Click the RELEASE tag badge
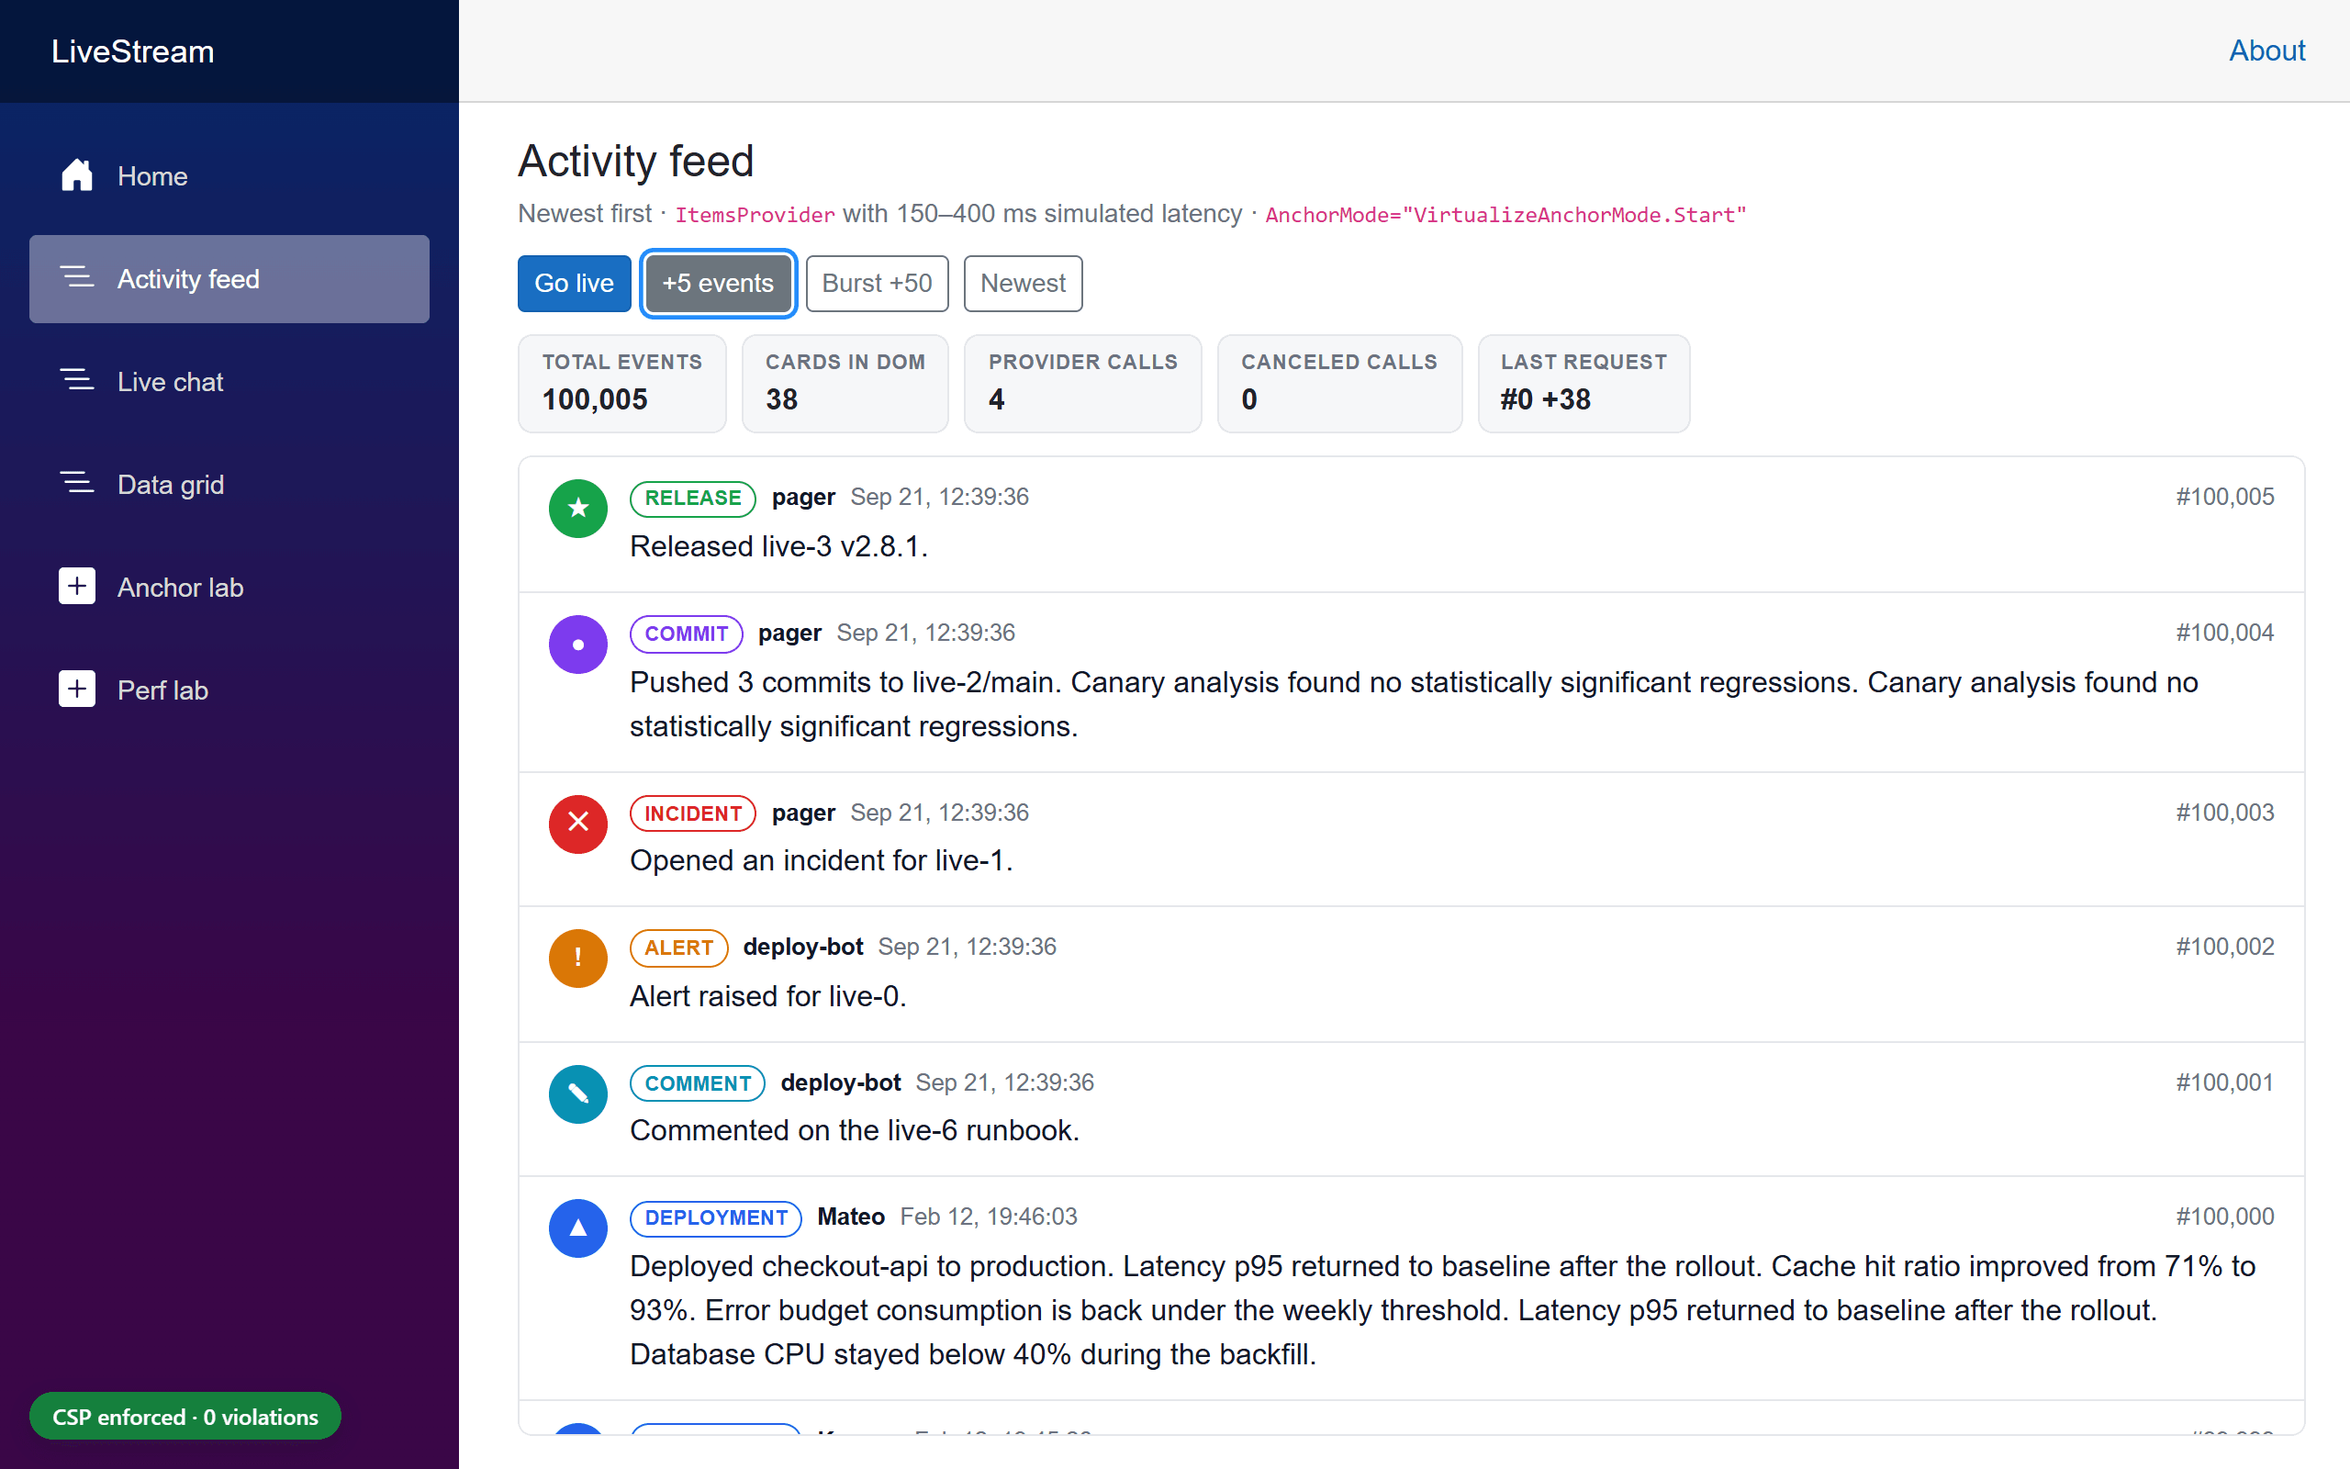The height and width of the screenshot is (1469, 2350). tap(692, 499)
